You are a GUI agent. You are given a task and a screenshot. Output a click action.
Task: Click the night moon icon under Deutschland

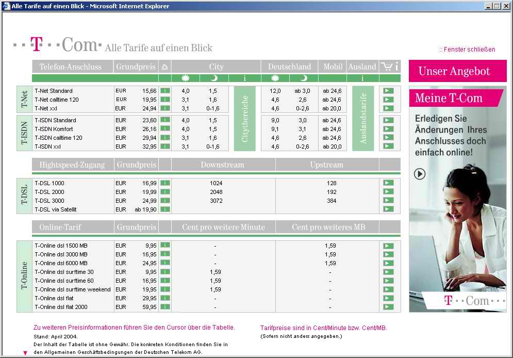[304, 78]
